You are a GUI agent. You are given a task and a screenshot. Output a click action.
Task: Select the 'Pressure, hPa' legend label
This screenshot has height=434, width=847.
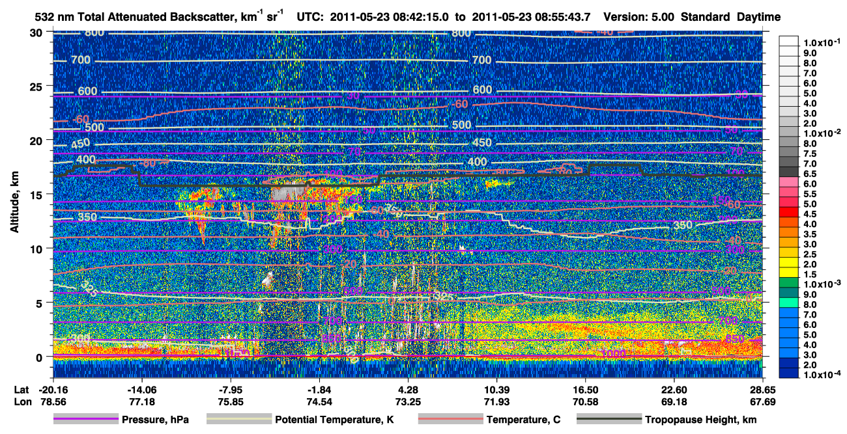155,420
